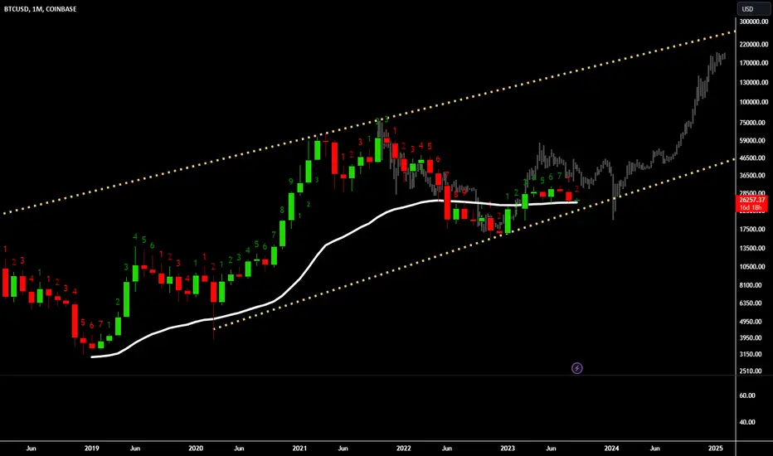Click the 16d 18h bar countdown label
Viewport: 773px width, 456px height.
point(752,207)
